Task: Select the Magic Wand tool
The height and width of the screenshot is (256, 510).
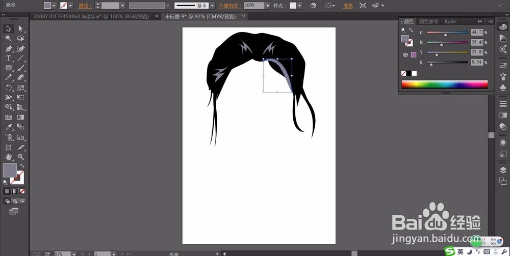Action: click(9, 38)
